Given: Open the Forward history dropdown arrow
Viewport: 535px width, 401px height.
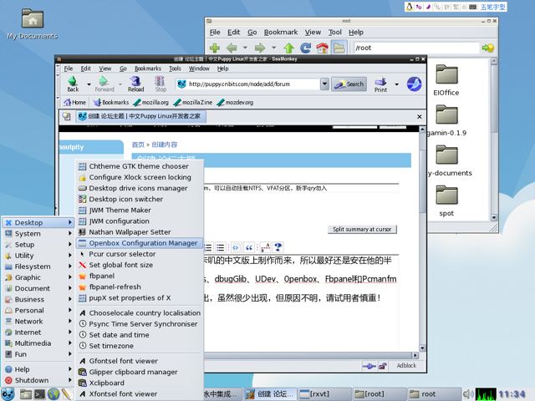Looking at the screenshot, I should 120,84.
